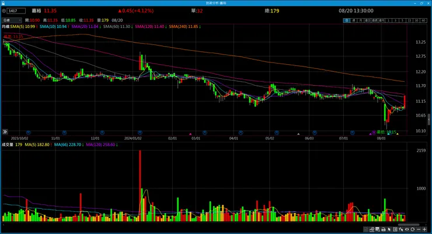Click the SMA(10) 10.94 indicator label
Image resolution: width=432 pixels, height=234 pixels.
(x=53, y=27)
